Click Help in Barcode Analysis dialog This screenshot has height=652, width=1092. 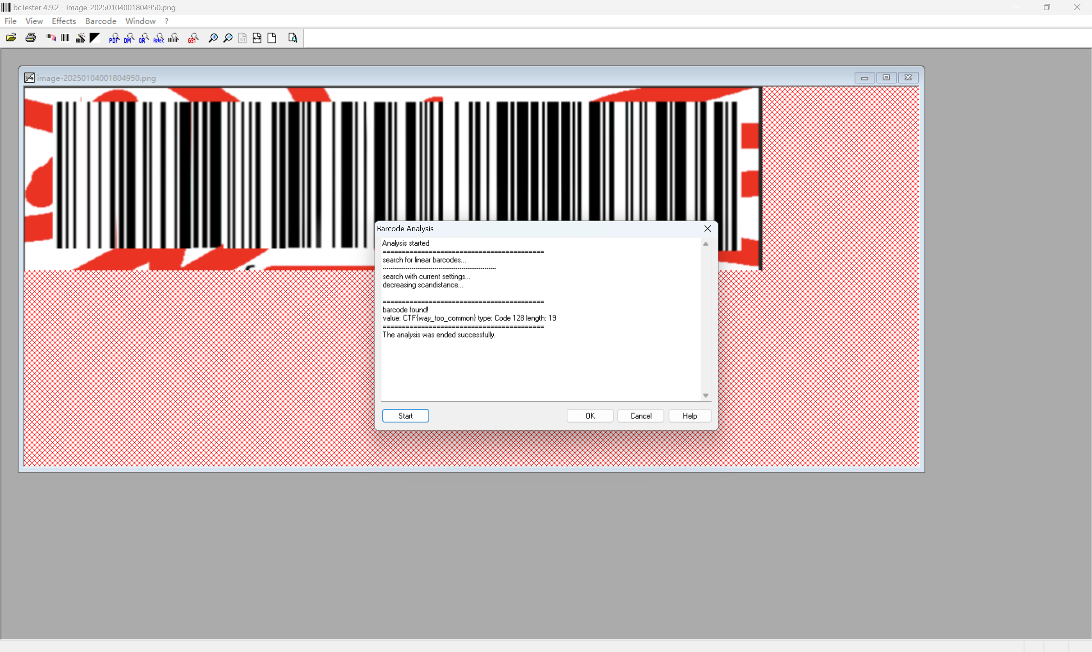[x=690, y=416]
